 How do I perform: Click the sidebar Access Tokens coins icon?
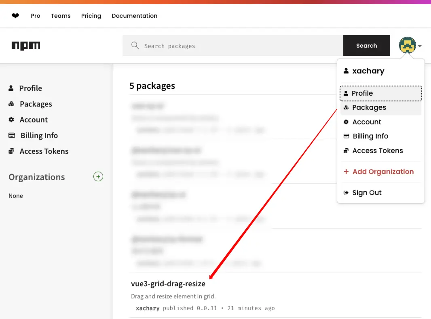coord(11,151)
